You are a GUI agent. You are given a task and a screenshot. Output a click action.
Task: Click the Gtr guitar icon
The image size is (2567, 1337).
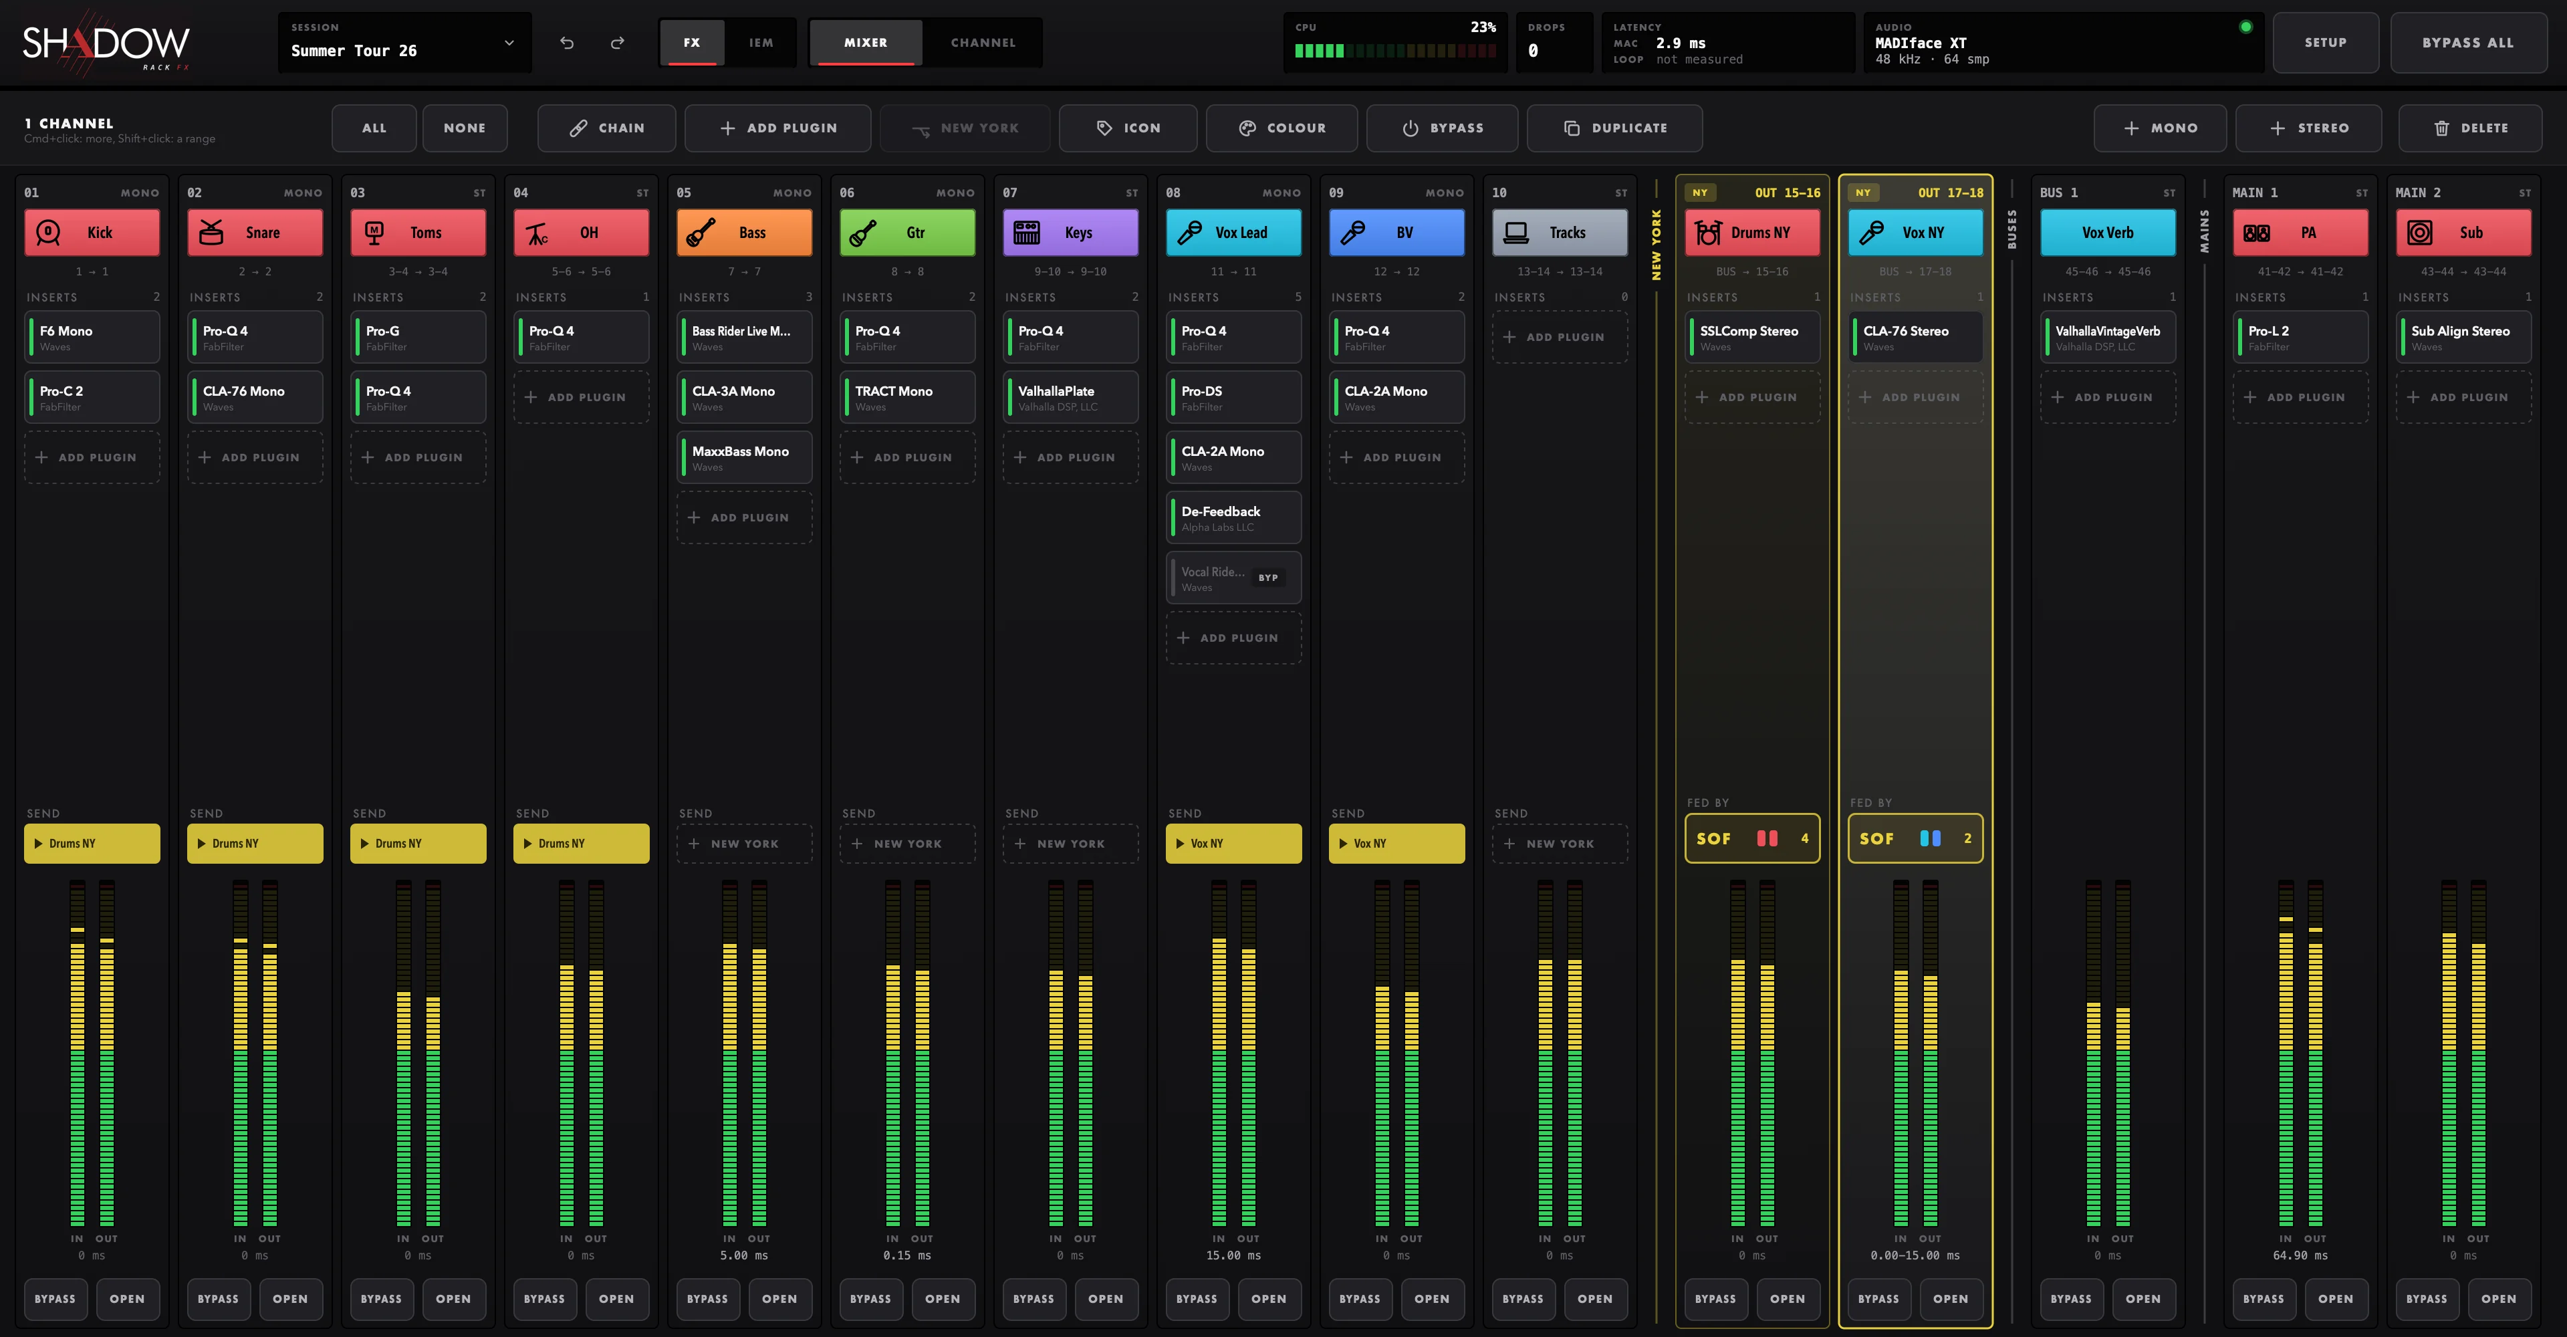[x=863, y=232]
